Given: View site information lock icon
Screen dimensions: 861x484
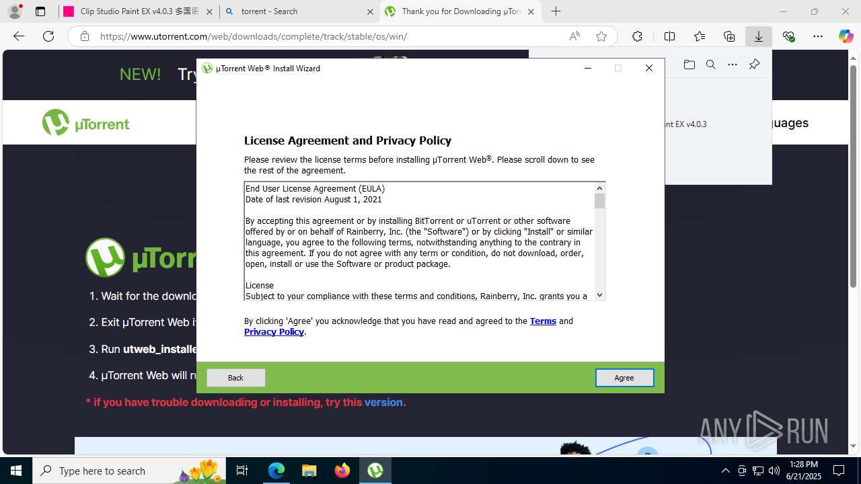Looking at the screenshot, I should point(85,36).
